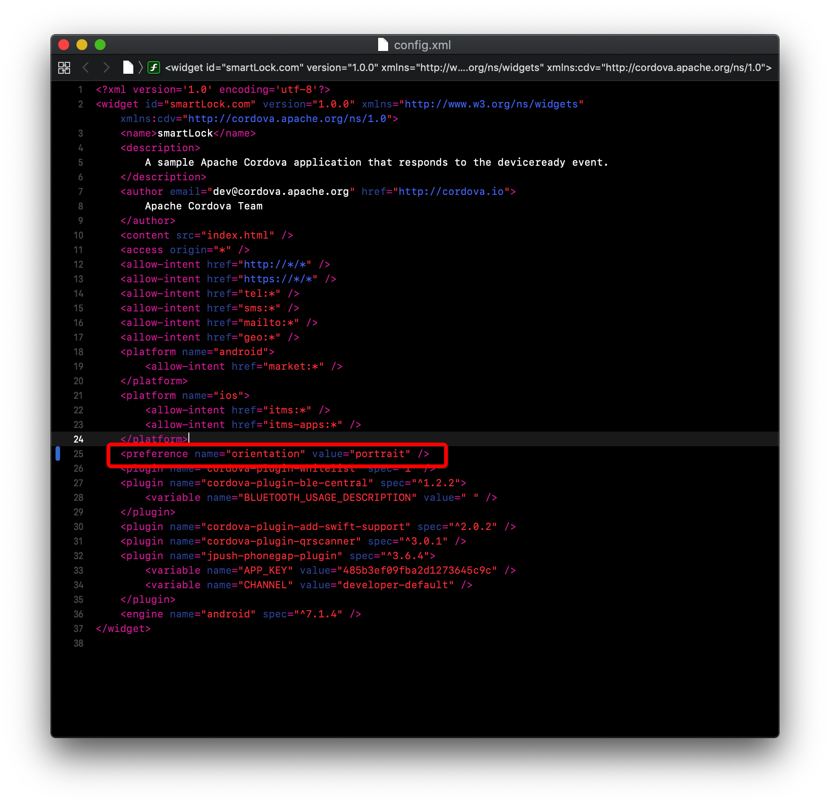Click the orientation portrait preference line
The width and height of the screenshot is (830, 805).
pos(275,454)
